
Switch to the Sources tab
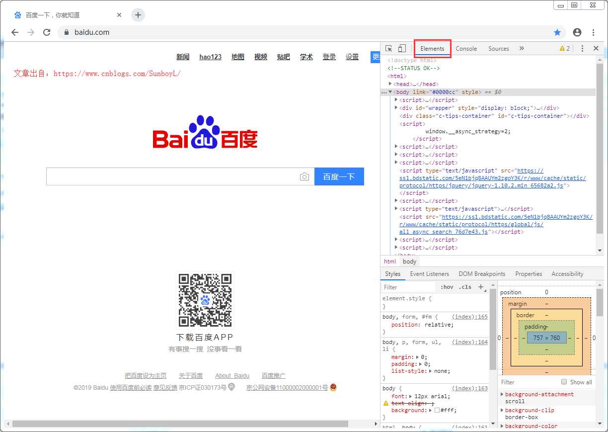tap(499, 49)
